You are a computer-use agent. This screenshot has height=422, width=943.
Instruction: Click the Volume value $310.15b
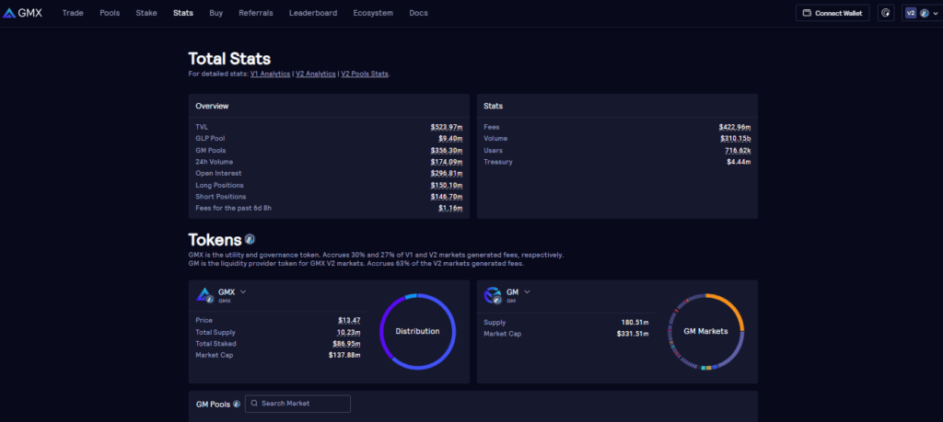[735, 139]
